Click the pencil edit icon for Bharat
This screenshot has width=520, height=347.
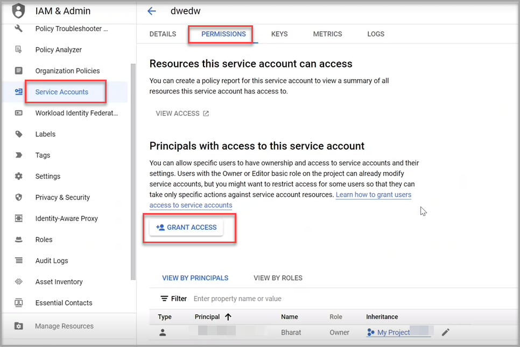point(445,332)
